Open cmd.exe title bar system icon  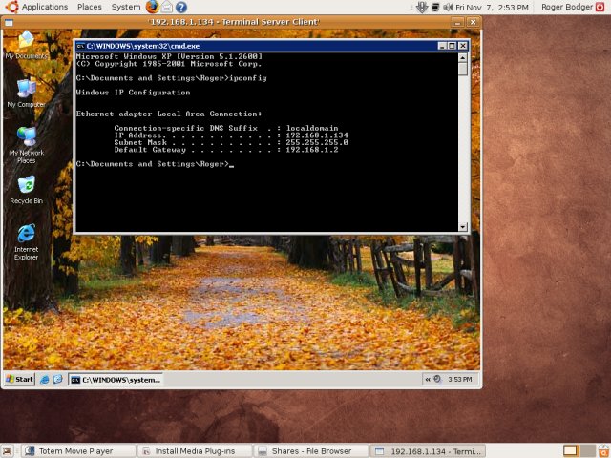click(80, 46)
